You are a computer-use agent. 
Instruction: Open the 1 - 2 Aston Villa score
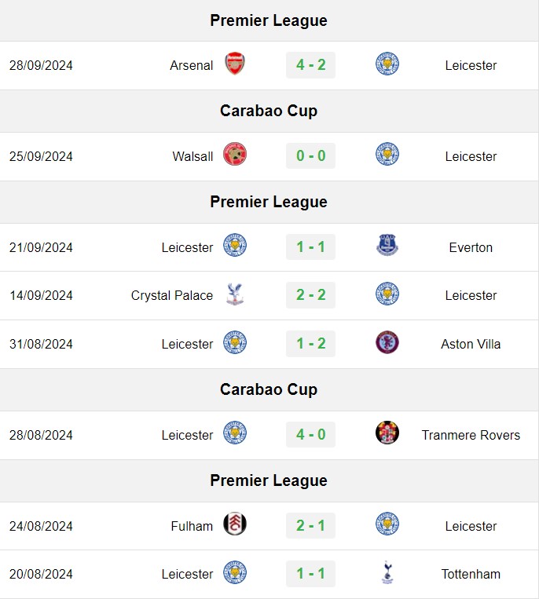click(311, 343)
